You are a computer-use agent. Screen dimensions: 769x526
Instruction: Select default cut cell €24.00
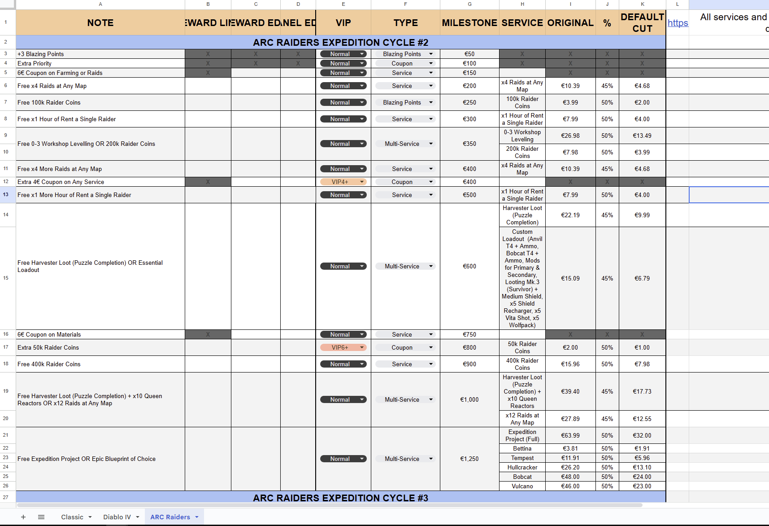pos(642,477)
